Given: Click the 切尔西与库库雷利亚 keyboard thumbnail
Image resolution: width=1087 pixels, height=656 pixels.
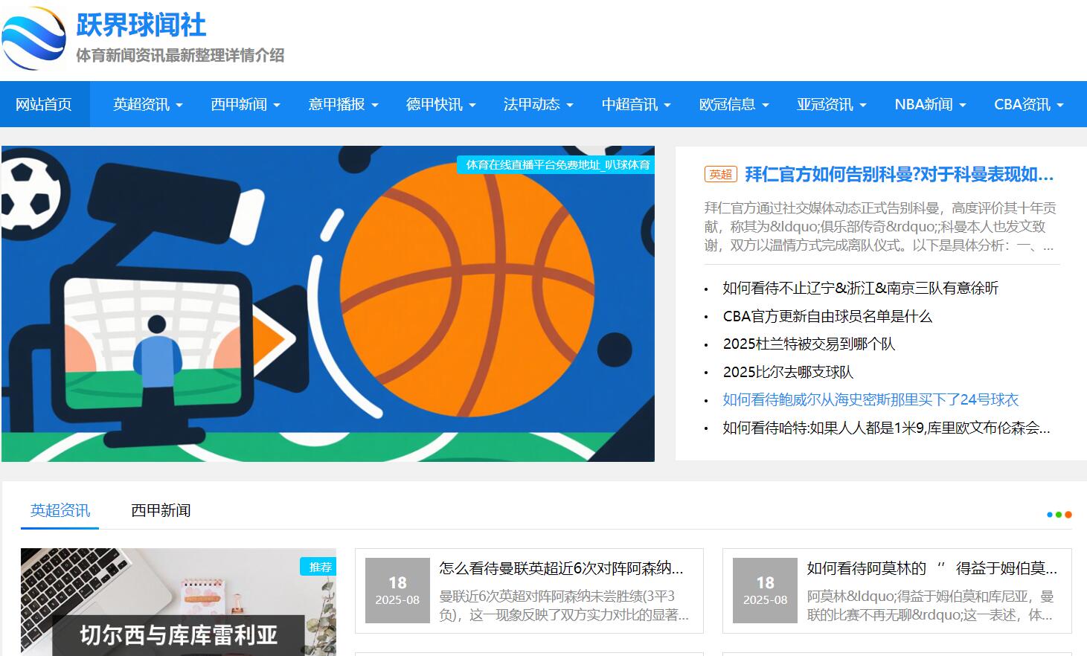Looking at the screenshot, I should coord(178,602).
